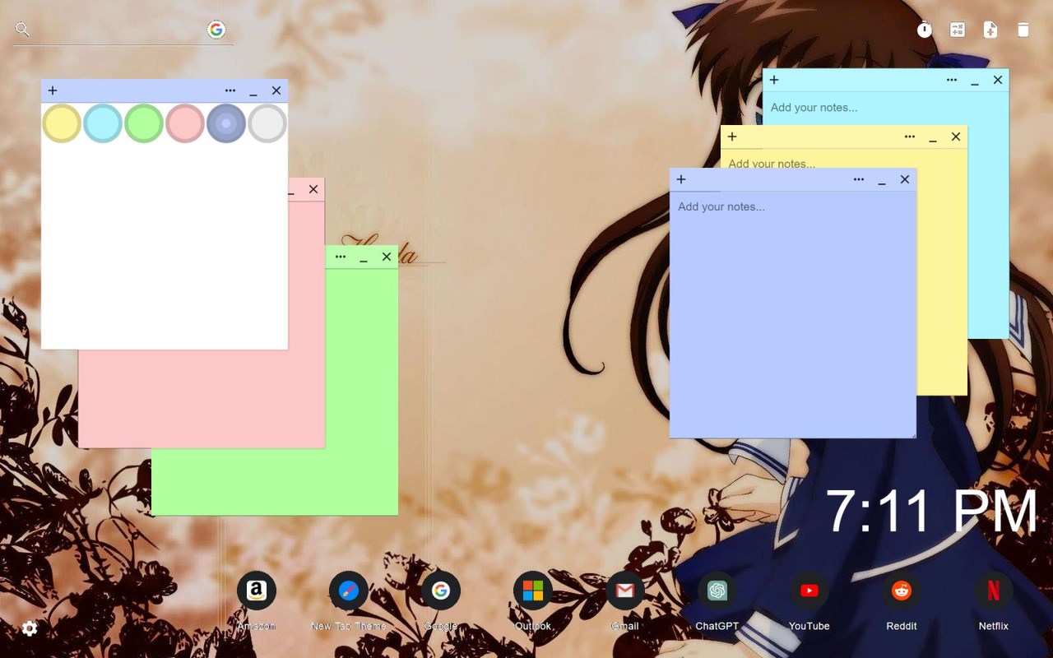Click the trash can icon
The width and height of the screenshot is (1053, 658).
click(1023, 30)
